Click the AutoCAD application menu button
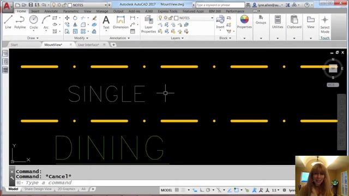 (7, 7)
